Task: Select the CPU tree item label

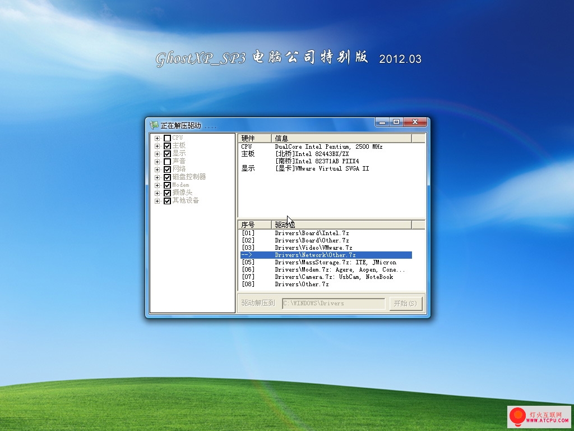Action: pos(178,138)
